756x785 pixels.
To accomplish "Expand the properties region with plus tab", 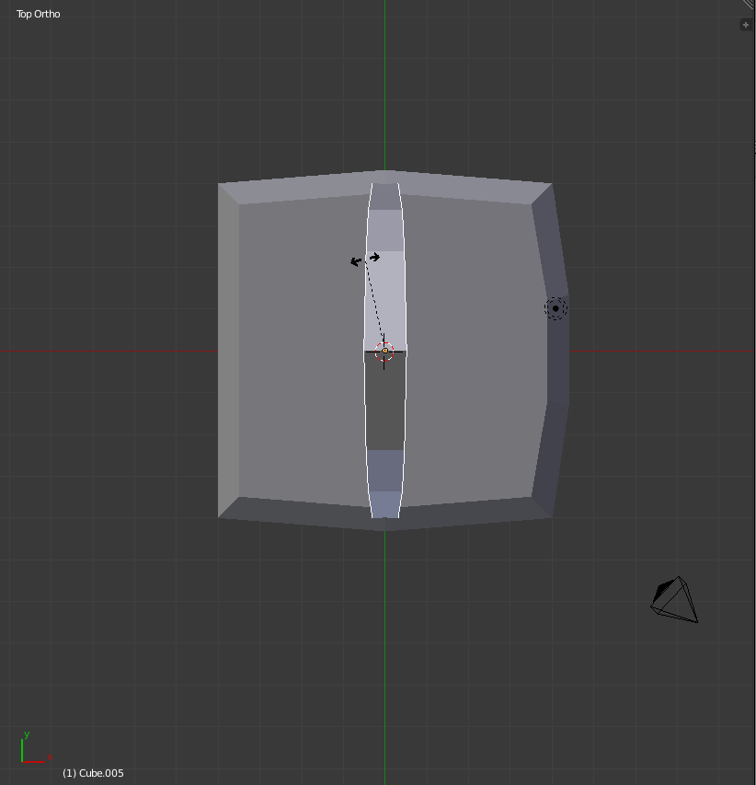I will 746,25.
